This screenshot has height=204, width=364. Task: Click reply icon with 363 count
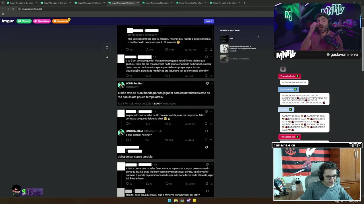(127, 50)
